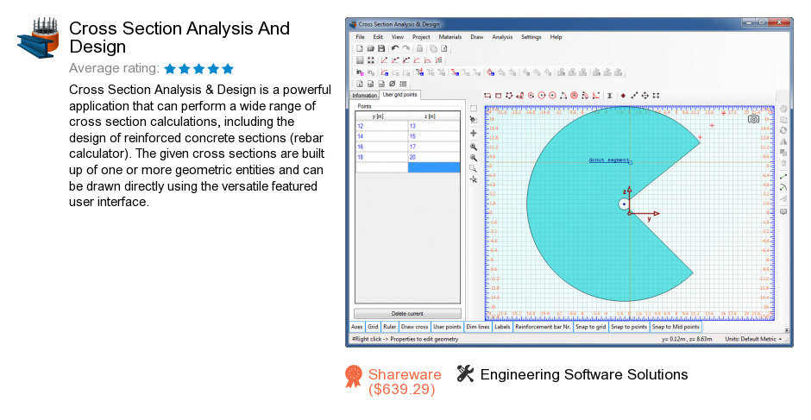Toggle the Axes display button
811x420 pixels.
click(x=357, y=327)
